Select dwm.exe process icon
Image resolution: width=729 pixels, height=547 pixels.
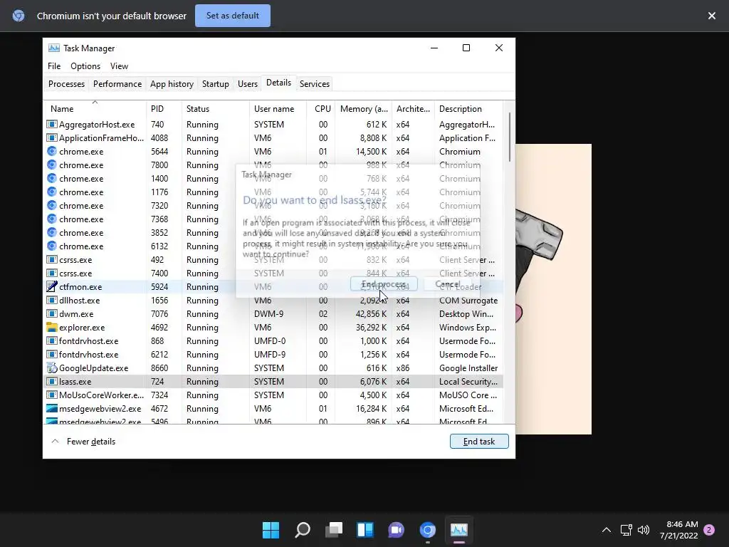[51, 313]
